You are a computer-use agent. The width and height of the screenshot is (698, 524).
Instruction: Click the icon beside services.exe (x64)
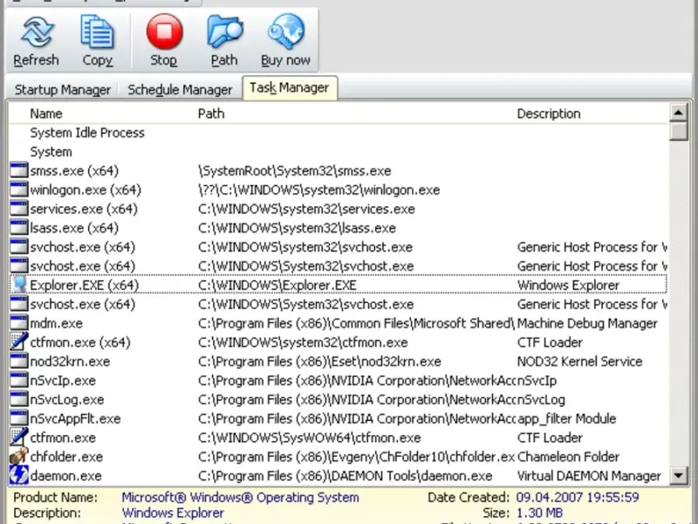18,209
